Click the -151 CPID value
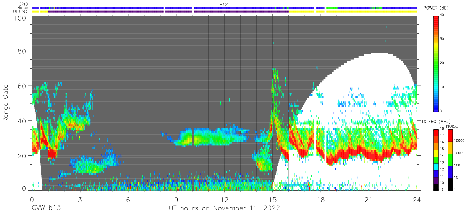The width and height of the screenshot is (469, 216). pyautogui.click(x=225, y=4)
